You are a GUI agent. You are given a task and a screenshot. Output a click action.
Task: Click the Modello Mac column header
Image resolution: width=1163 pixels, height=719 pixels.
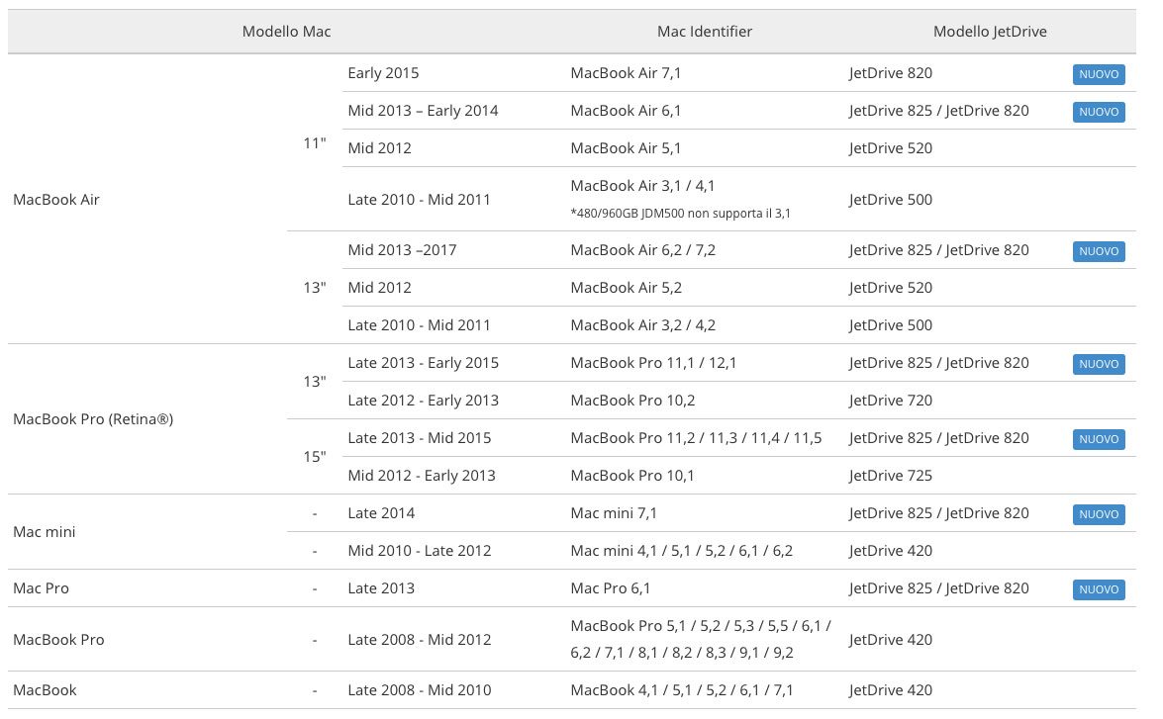point(286,32)
